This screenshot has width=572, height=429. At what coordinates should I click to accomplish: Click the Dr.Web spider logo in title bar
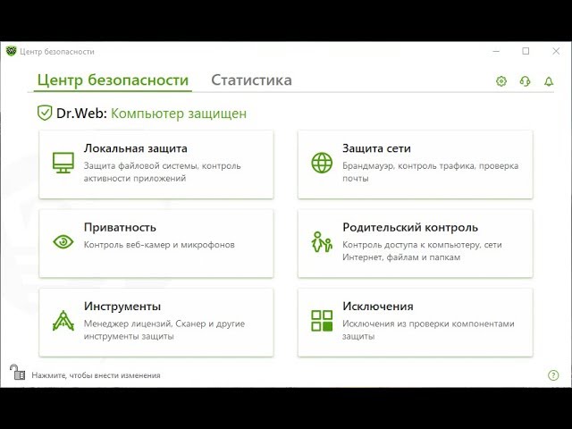(12, 51)
